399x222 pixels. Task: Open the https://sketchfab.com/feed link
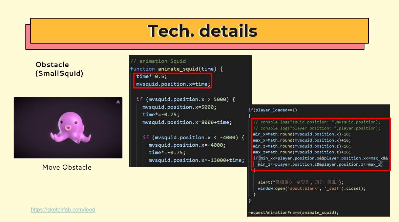tap(63, 209)
